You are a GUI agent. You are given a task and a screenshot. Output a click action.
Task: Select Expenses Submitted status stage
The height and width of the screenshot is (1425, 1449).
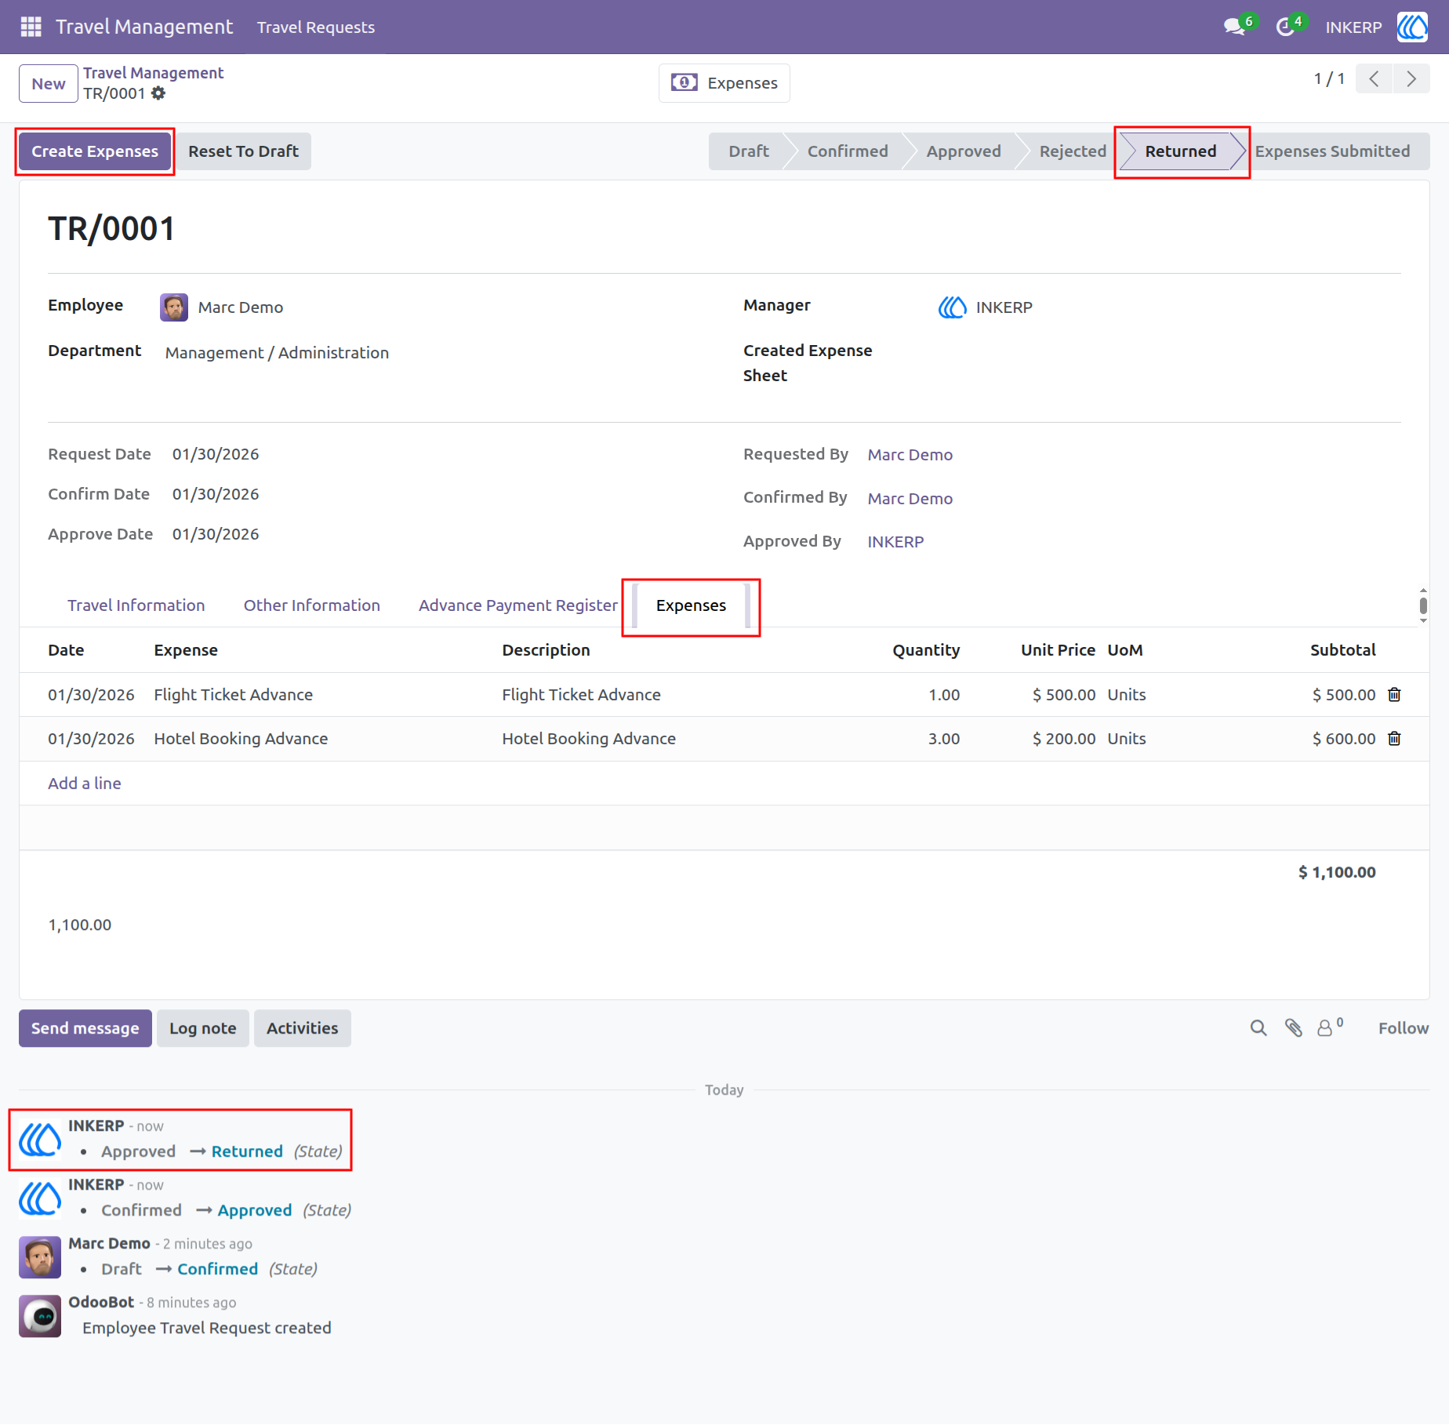click(x=1332, y=151)
